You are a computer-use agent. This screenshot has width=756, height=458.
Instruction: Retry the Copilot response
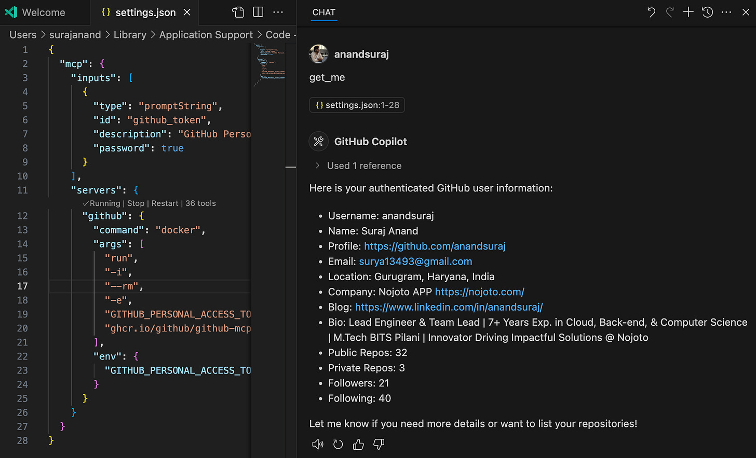[x=338, y=444]
